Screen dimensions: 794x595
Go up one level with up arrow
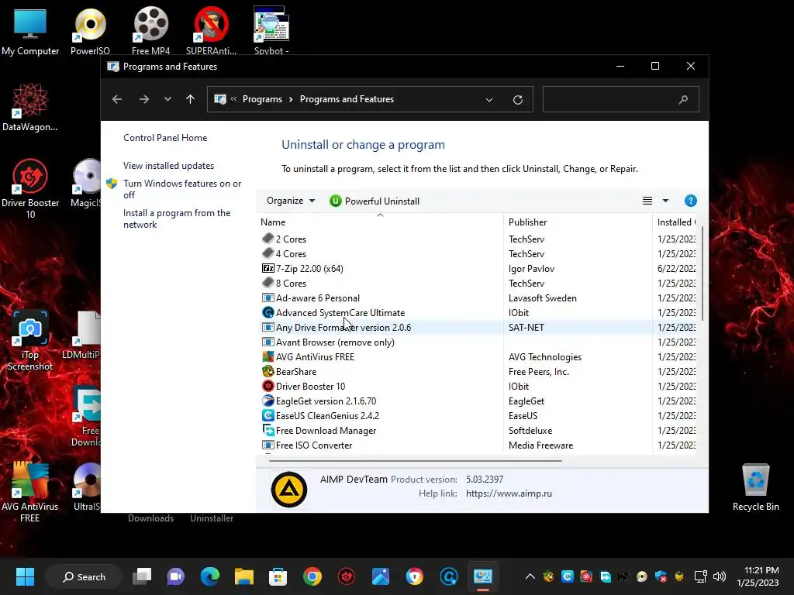click(x=191, y=99)
